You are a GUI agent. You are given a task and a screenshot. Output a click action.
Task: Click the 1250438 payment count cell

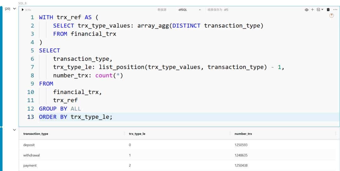(x=243, y=165)
